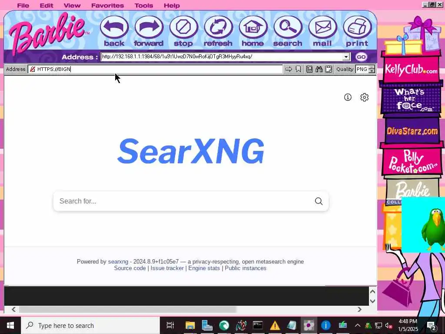This screenshot has height=334, width=445.
Task: Click the vertical scrollbar up arrow
Action: click(x=372, y=292)
